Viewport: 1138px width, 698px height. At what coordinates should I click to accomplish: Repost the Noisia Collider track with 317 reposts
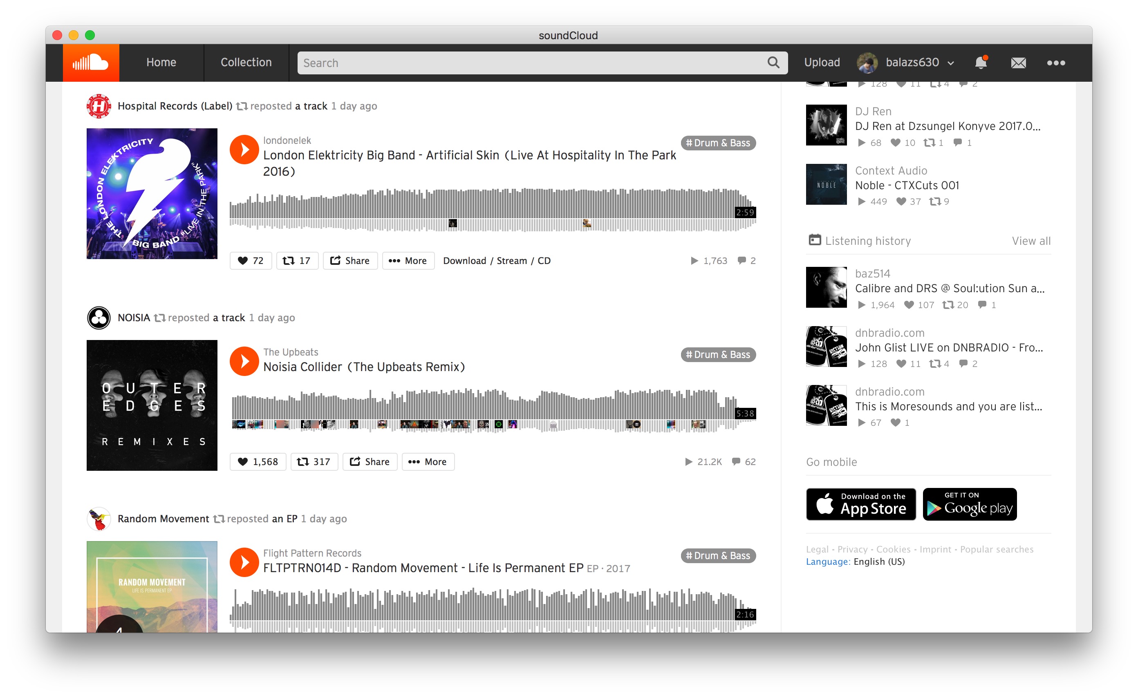click(x=314, y=462)
